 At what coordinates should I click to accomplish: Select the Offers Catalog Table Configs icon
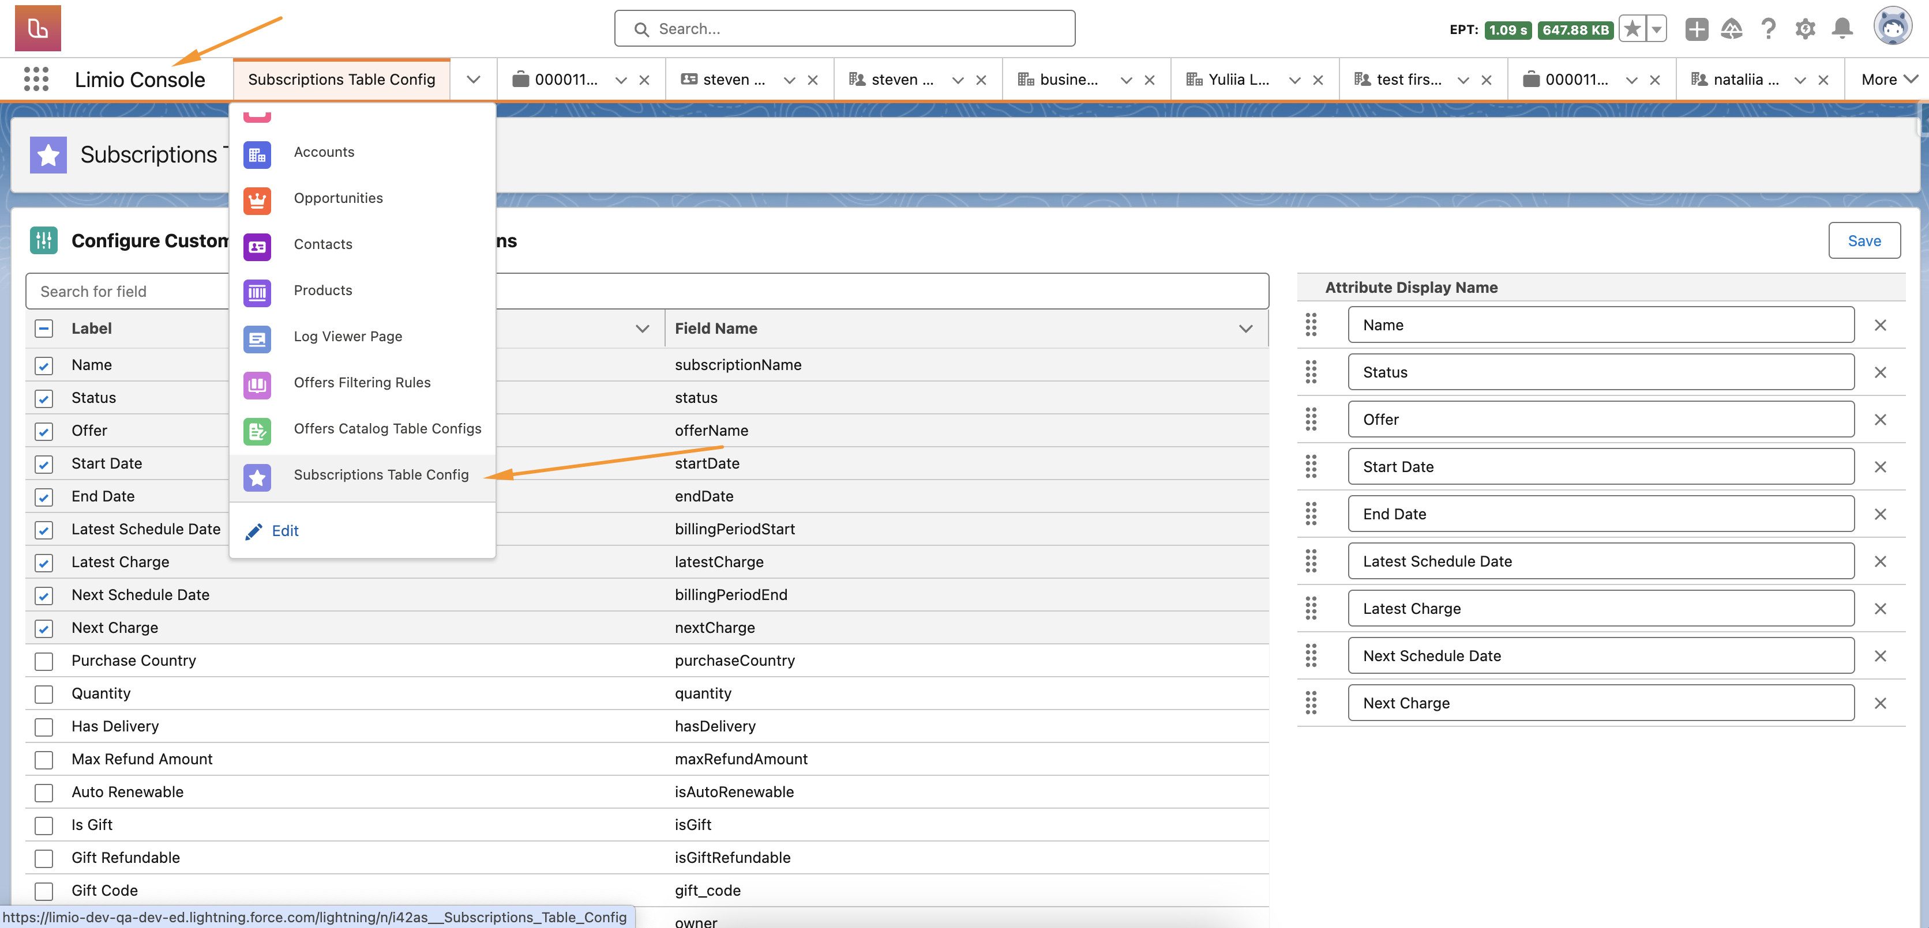click(x=257, y=431)
